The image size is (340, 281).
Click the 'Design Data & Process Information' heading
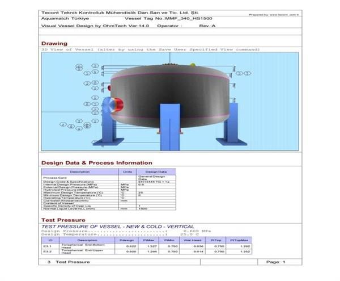97,163
